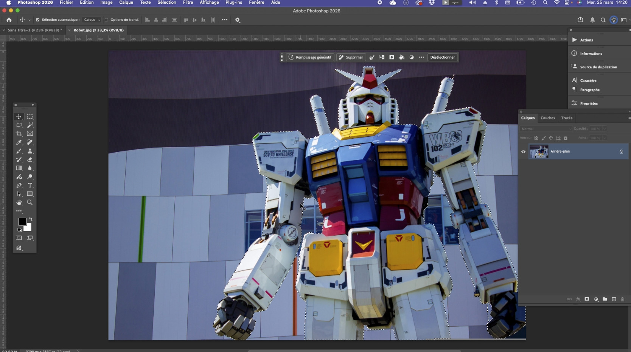Hide the Arrière-plan layer
Viewport: 631px width, 352px height.
[x=523, y=151]
